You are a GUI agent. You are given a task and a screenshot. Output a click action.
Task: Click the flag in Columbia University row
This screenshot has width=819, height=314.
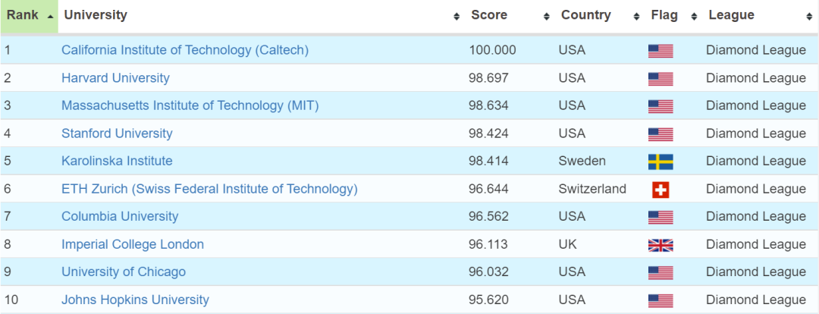[661, 217]
